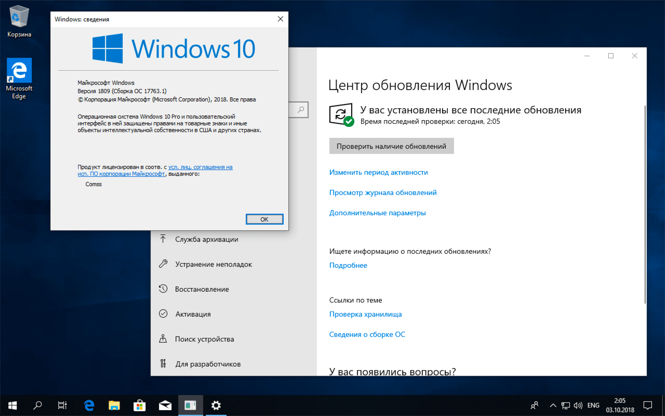Open Сведения о сборке ОС link
The width and height of the screenshot is (665, 416).
pos(367,334)
